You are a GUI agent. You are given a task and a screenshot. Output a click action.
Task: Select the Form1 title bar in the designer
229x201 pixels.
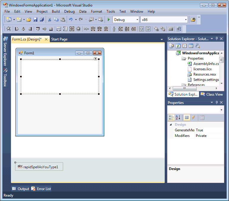point(60,53)
